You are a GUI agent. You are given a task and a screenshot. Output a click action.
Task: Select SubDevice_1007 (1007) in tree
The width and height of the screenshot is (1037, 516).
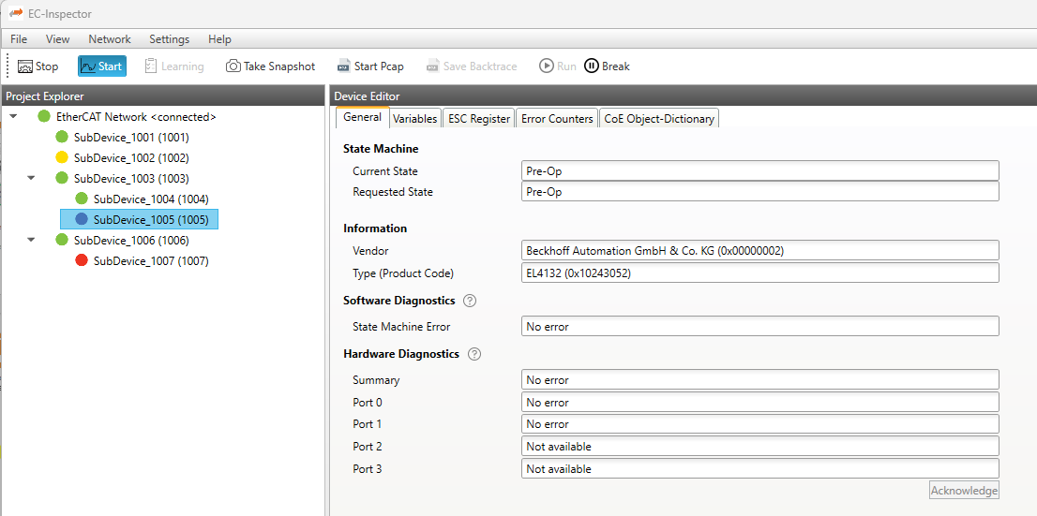click(152, 260)
